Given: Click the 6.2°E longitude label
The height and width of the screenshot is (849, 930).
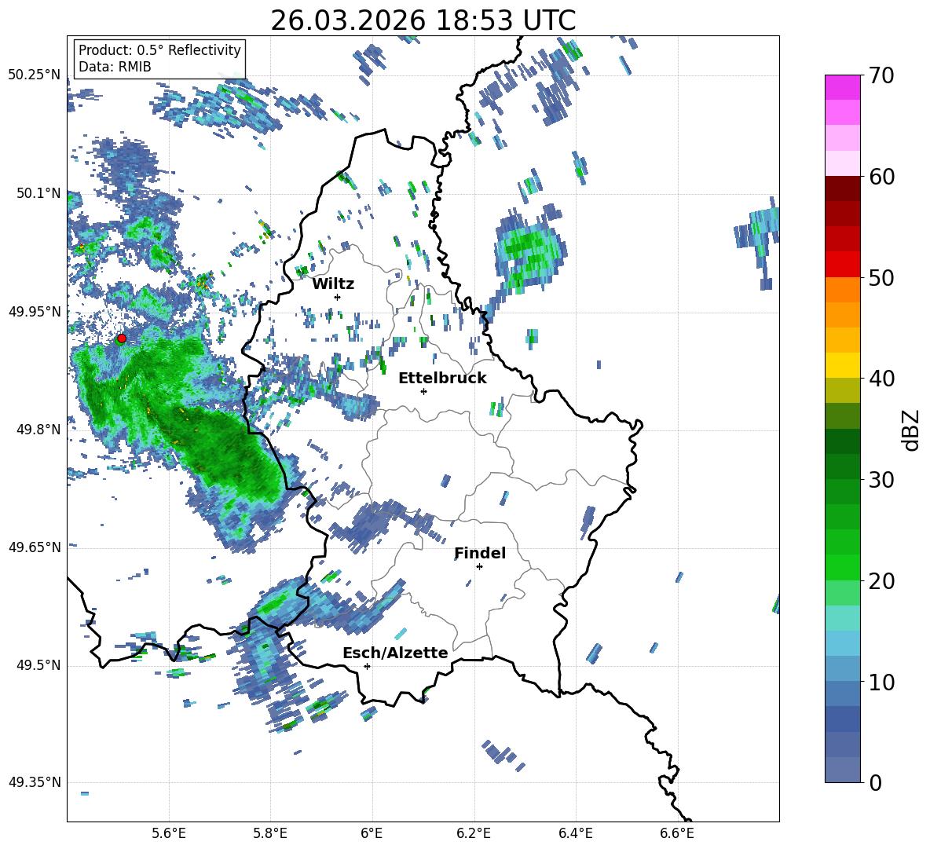Looking at the screenshot, I should point(474,833).
